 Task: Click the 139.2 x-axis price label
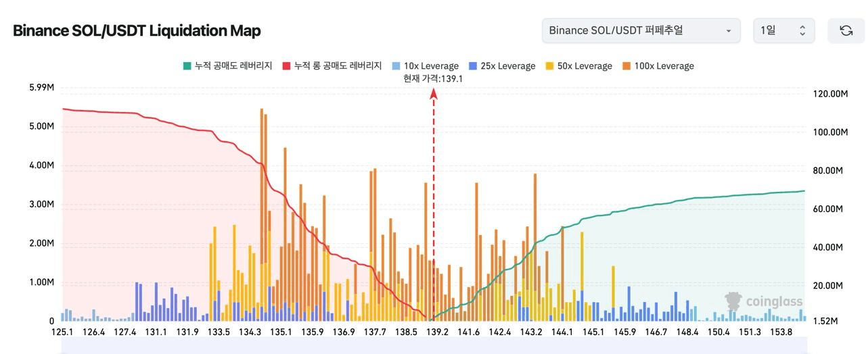click(x=438, y=332)
